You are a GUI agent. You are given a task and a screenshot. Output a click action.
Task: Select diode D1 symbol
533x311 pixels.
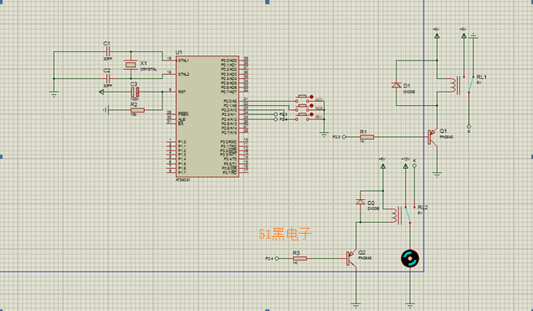397,85
